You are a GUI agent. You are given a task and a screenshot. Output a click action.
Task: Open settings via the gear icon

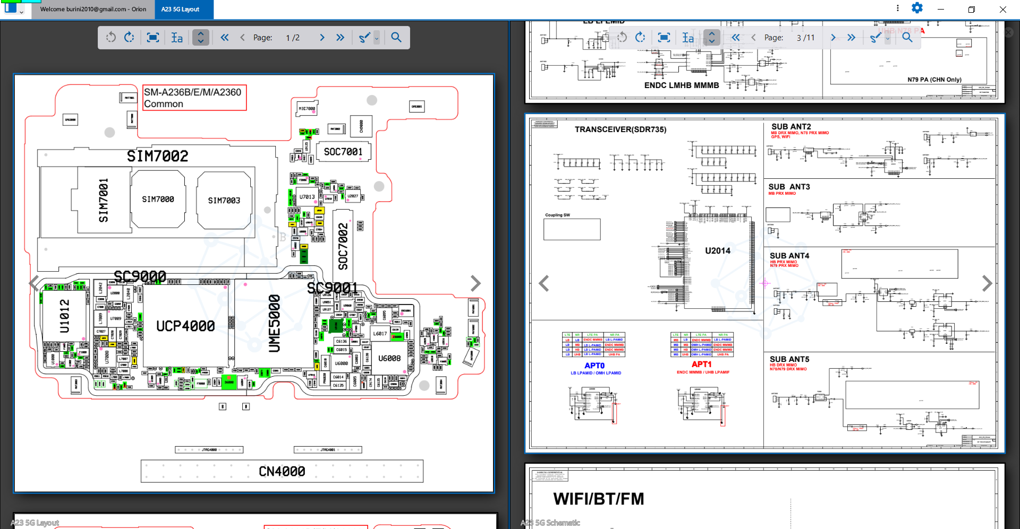pyautogui.click(x=917, y=8)
